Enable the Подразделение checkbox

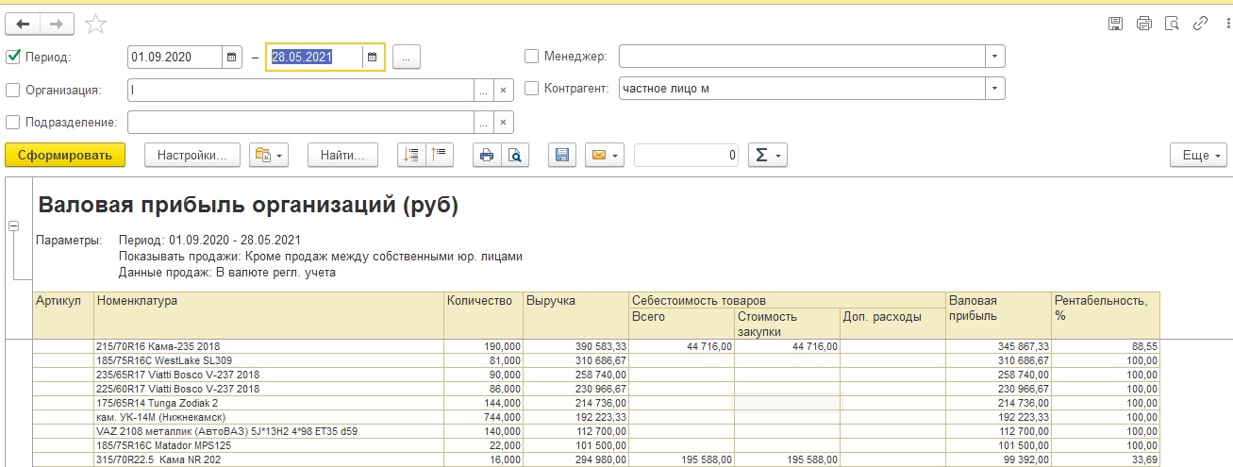point(13,122)
